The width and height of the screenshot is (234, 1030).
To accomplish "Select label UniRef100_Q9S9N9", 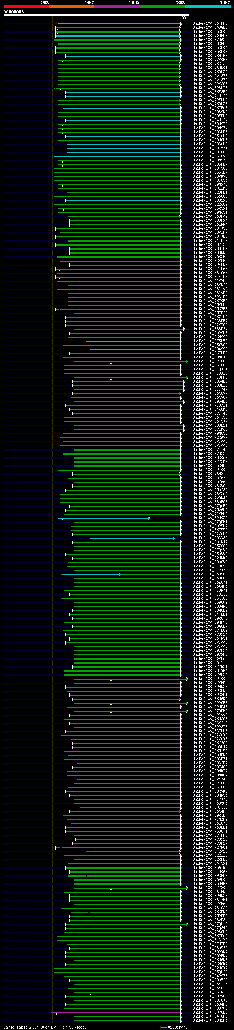I will pos(210,112).
